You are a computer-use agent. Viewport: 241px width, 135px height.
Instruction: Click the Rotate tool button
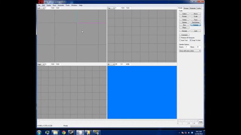[x=184, y=16]
